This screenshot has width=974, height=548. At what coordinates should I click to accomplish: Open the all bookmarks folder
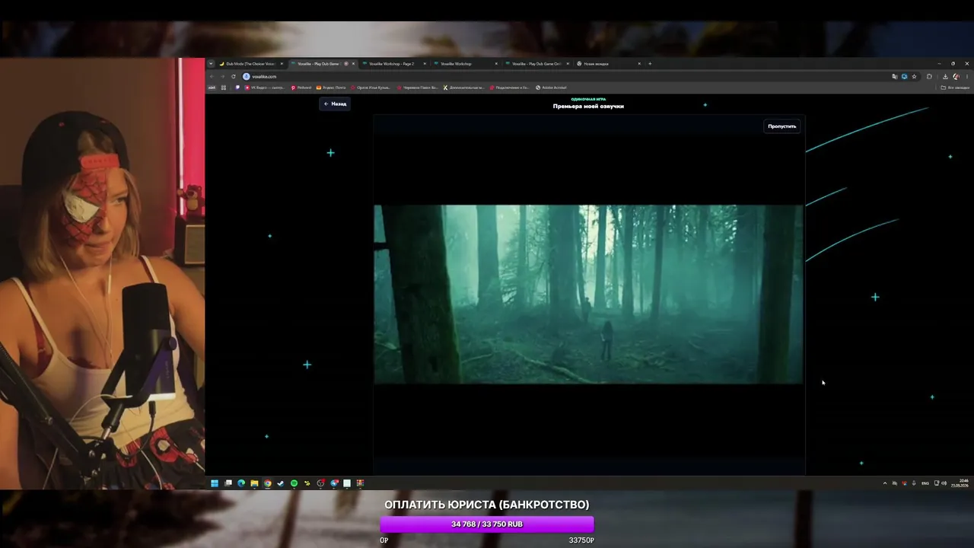pos(955,88)
